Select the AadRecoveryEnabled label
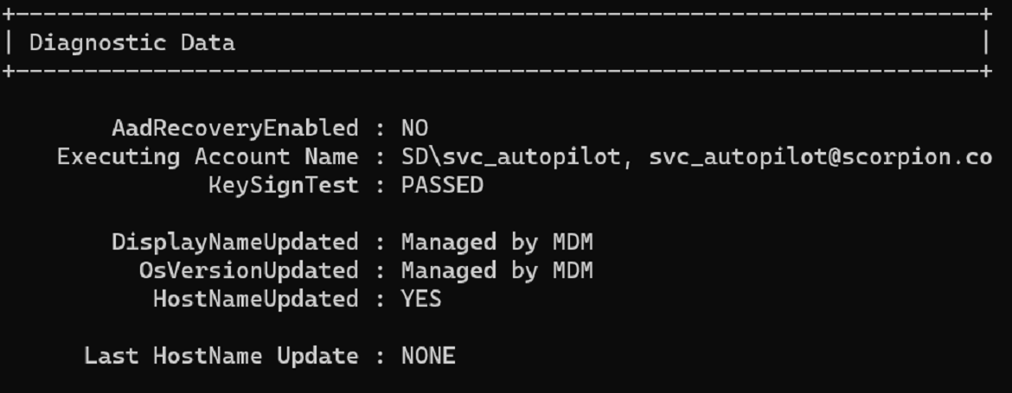 [234, 129]
